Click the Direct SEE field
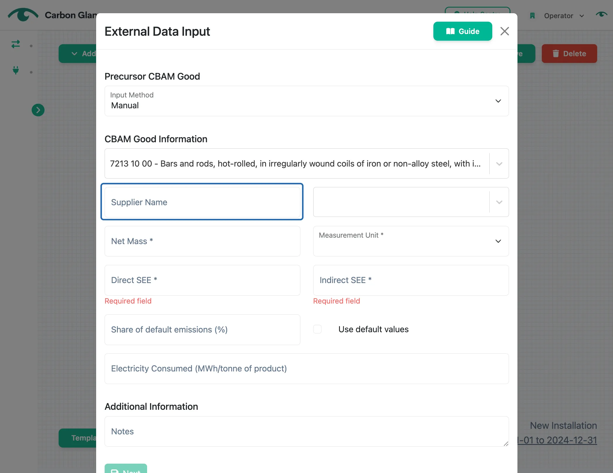 tap(202, 280)
